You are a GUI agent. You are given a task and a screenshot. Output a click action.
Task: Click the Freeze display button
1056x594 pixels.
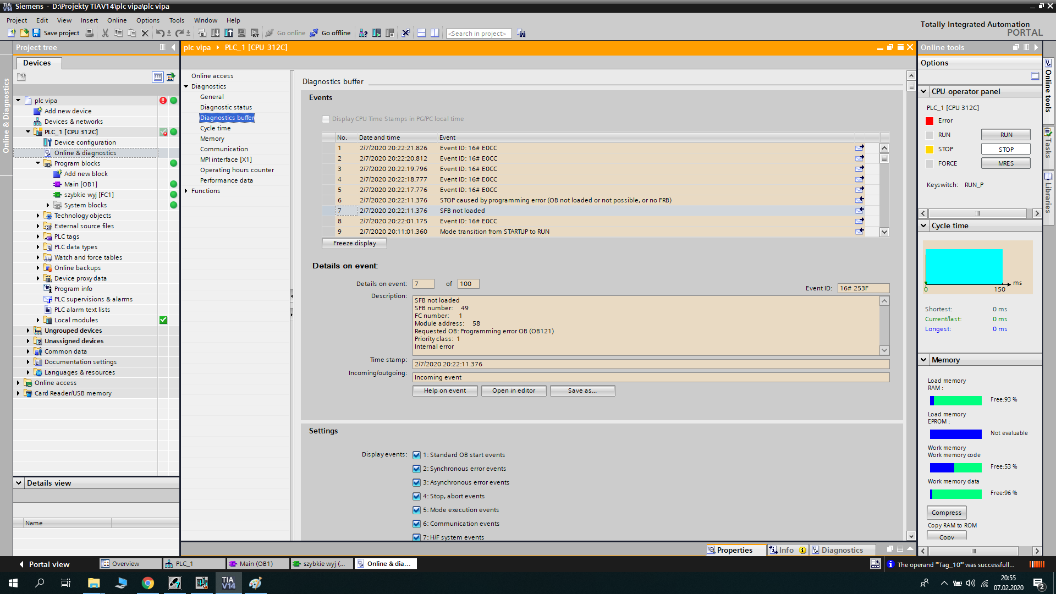pyautogui.click(x=354, y=243)
